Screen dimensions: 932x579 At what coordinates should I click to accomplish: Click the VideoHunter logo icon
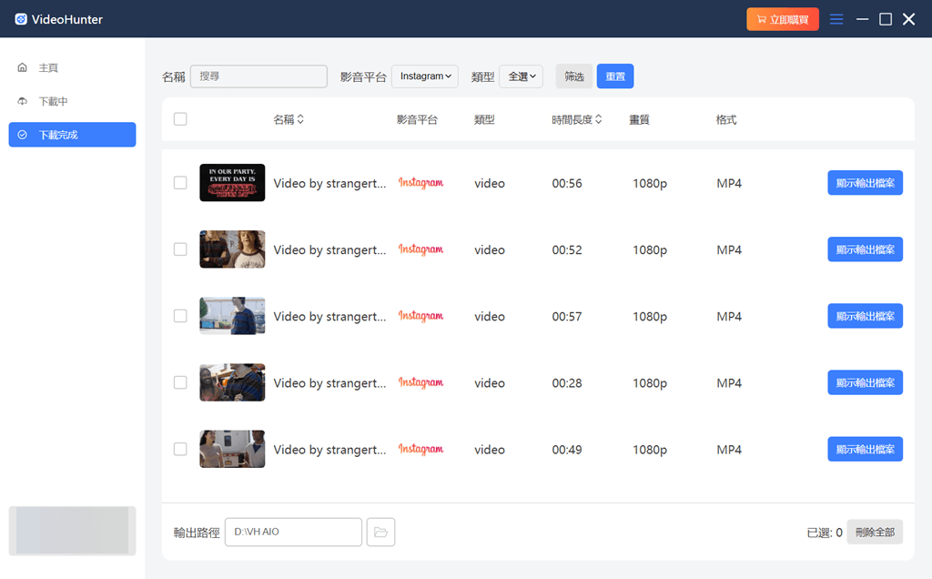(x=21, y=19)
